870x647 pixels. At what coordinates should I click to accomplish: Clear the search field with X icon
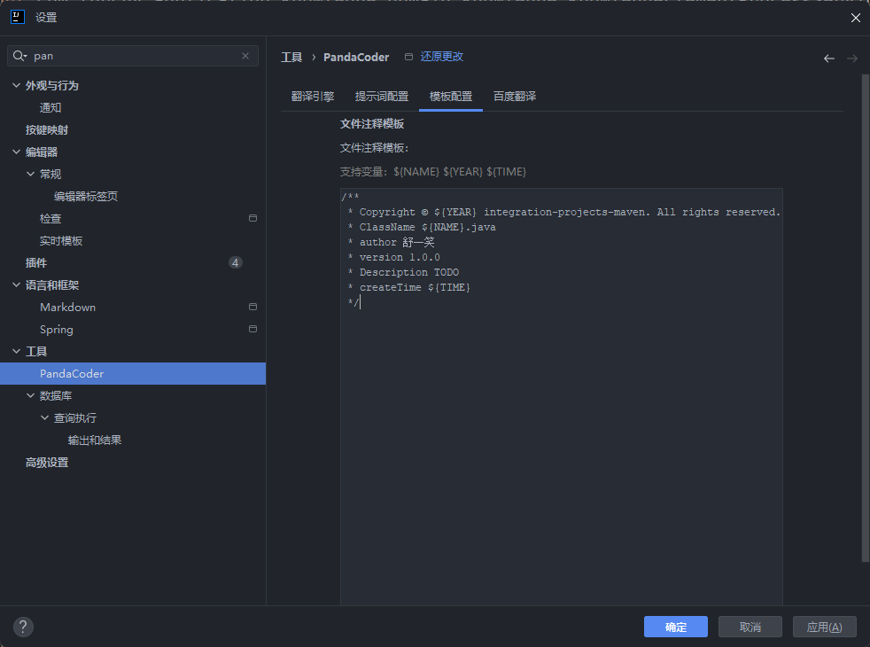pyautogui.click(x=245, y=56)
